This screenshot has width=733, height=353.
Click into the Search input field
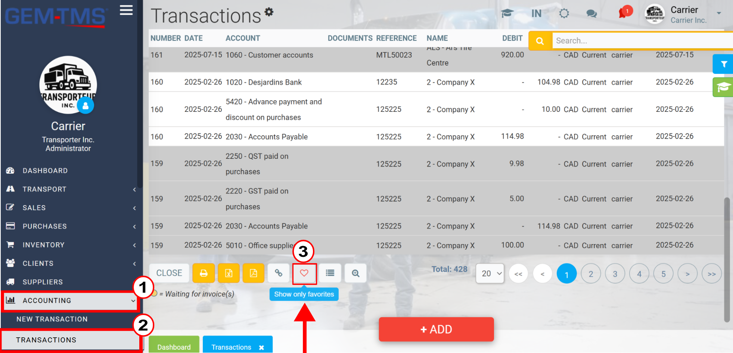click(x=642, y=41)
